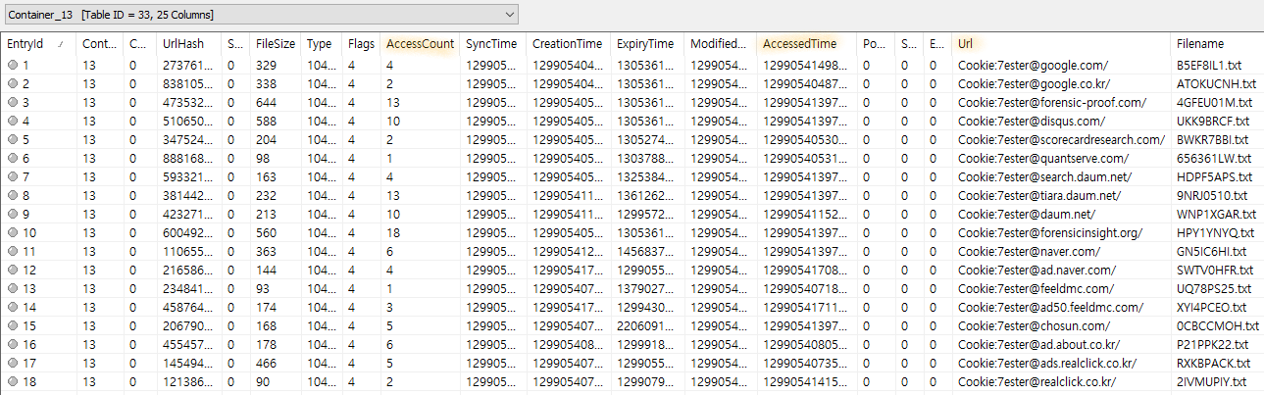Click the Cookie:7ester@ads.realclick.co.kr/ URL cell
The height and width of the screenshot is (395, 1264).
pyautogui.click(x=1047, y=363)
